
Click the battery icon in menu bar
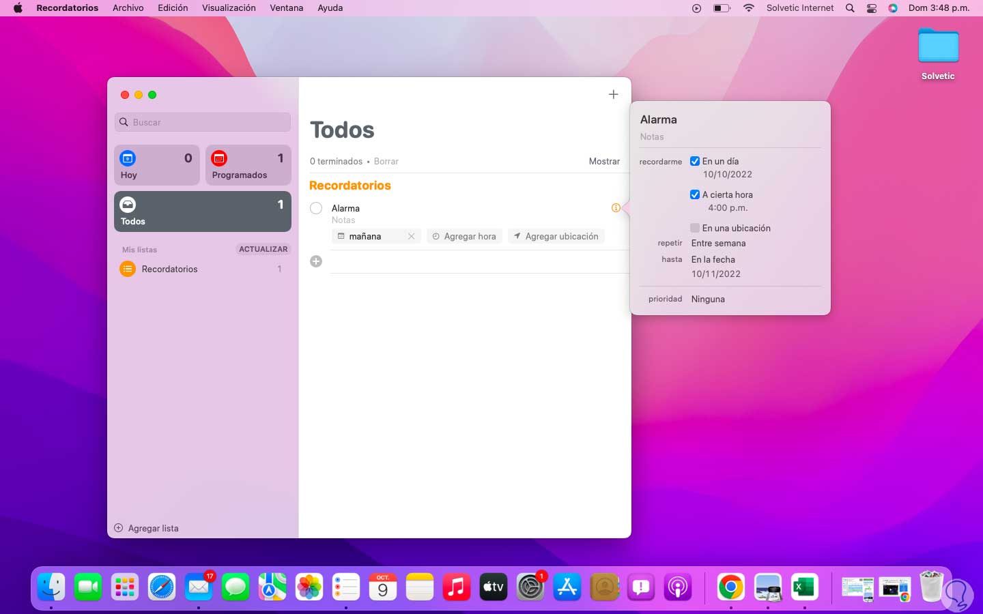(722, 8)
